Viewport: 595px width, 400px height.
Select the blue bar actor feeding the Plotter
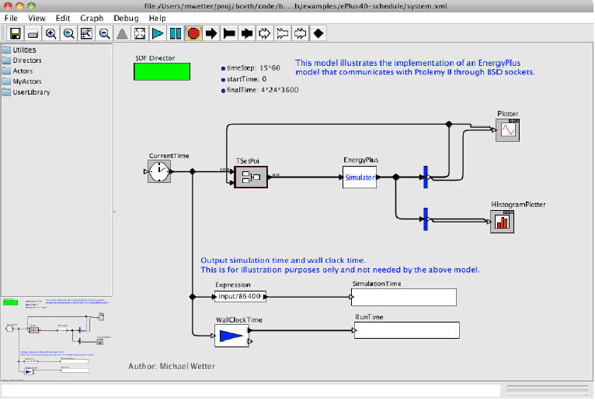pyautogui.click(x=426, y=177)
